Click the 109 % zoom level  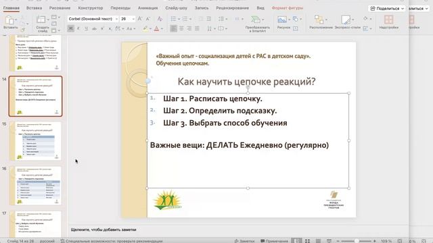coord(386,241)
